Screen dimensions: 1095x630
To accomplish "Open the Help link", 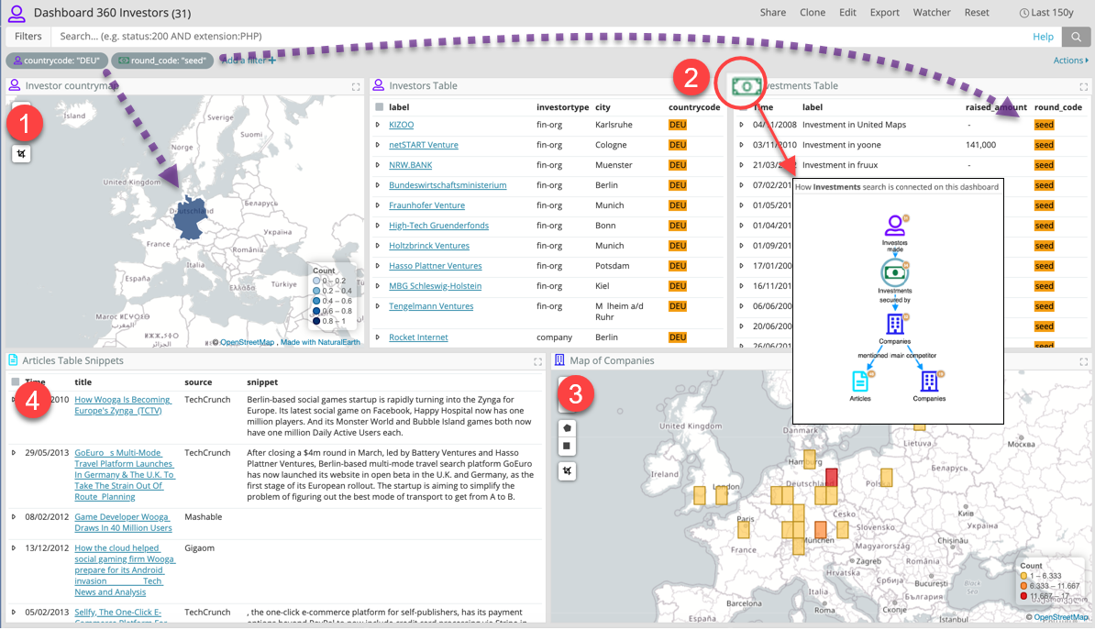I will coord(1043,37).
